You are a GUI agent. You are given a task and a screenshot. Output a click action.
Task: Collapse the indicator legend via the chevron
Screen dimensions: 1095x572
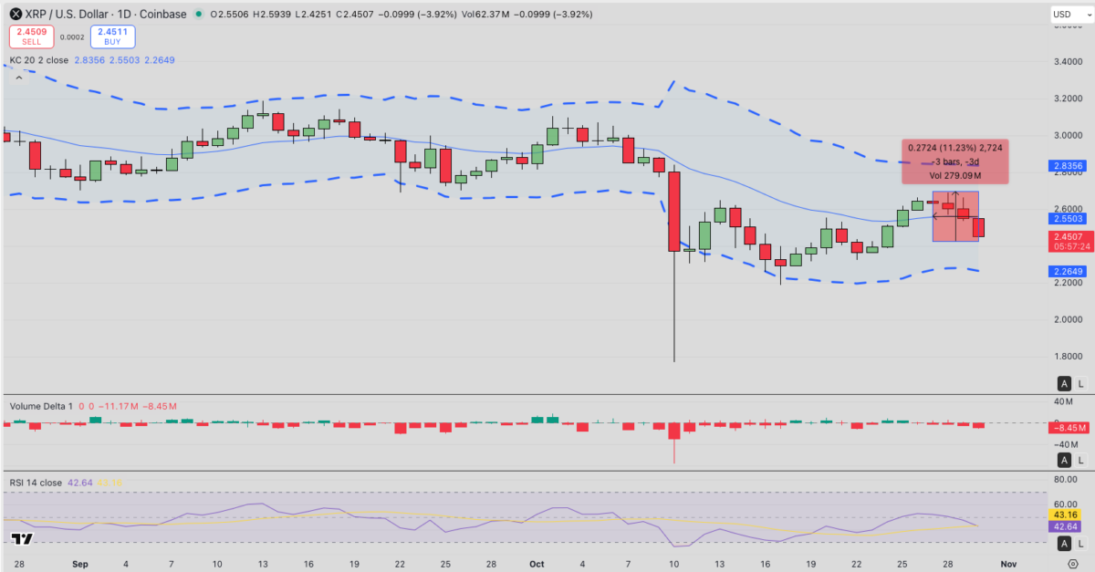[x=18, y=77]
